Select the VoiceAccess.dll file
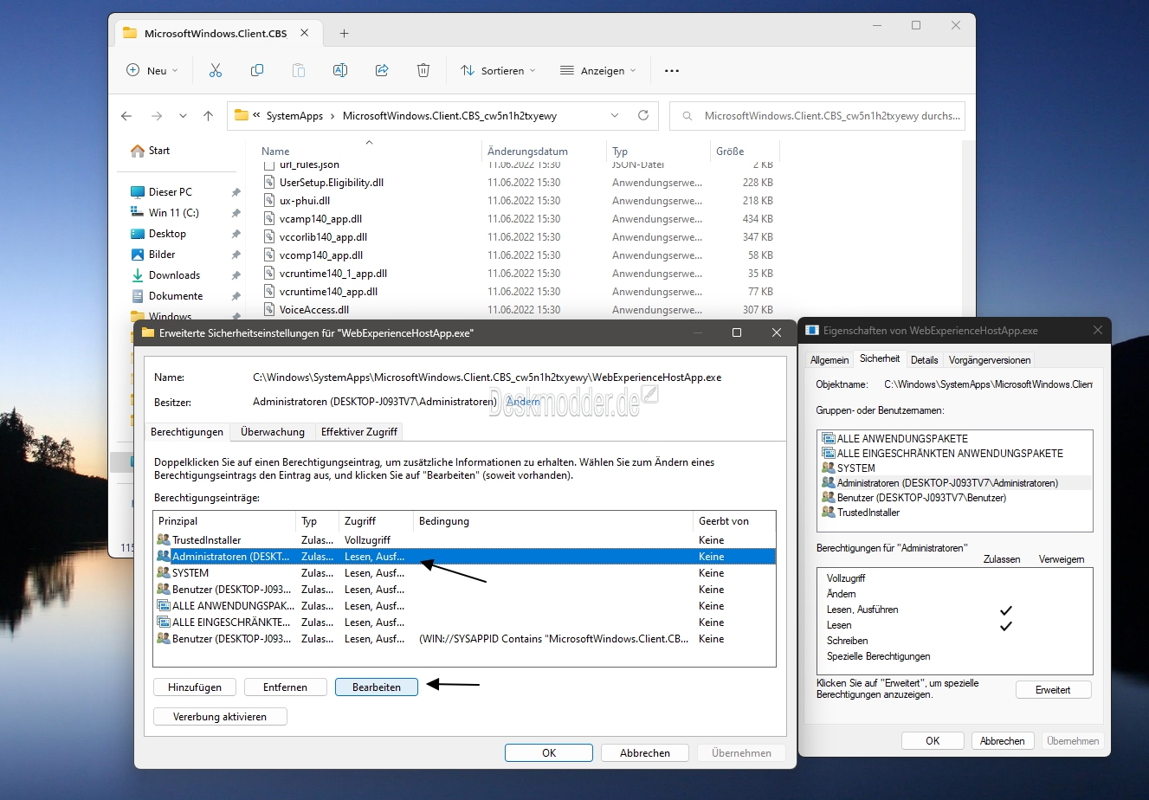Viewport: 1149px width, 800px height. tap(314, 310)
